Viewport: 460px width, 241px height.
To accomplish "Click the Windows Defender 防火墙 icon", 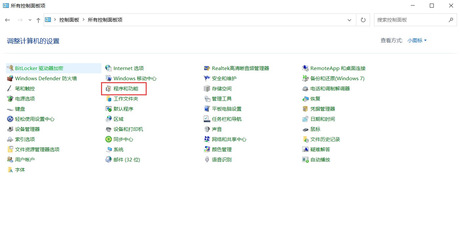I will (10, 79).
